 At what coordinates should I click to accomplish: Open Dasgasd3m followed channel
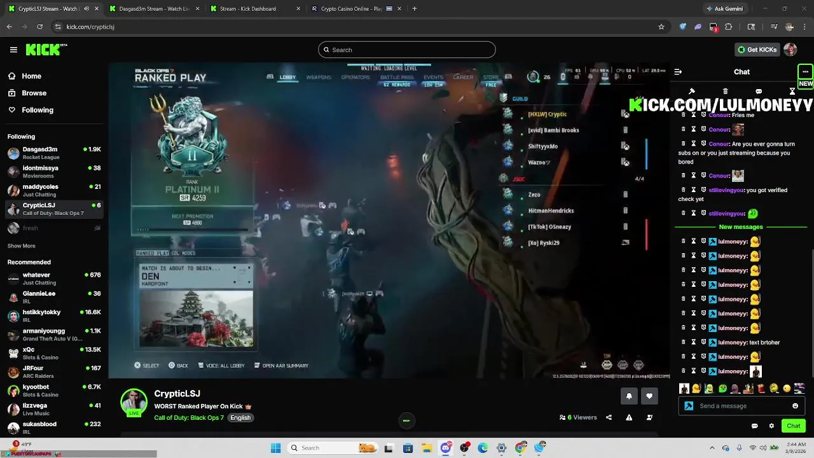click(x=54, y=153)
